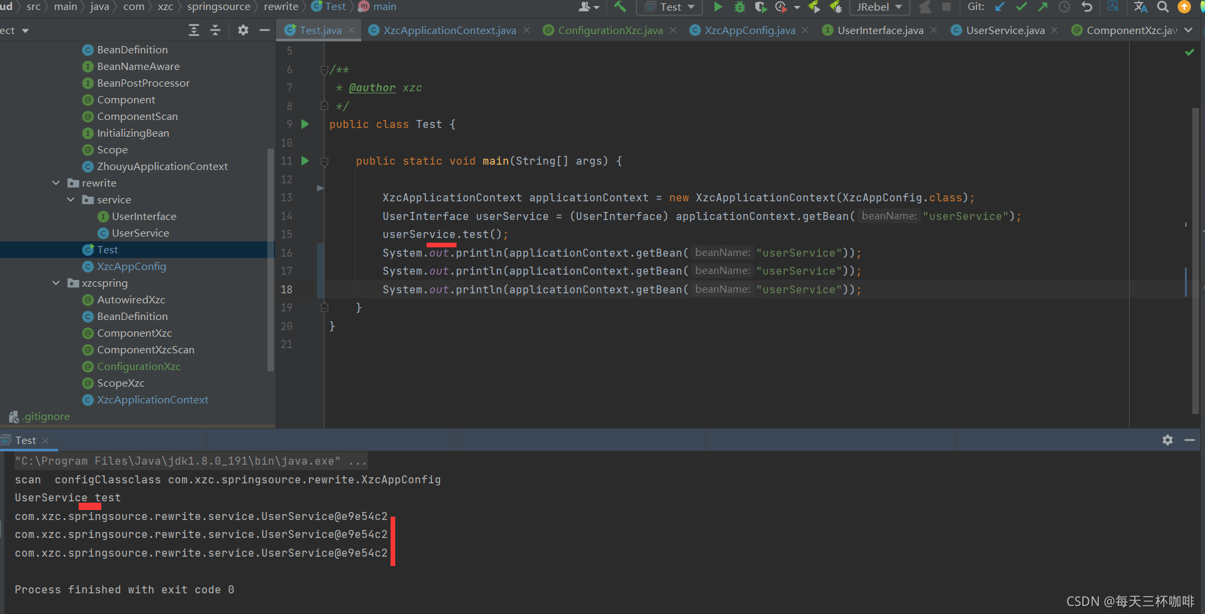Hide the Project panel with minus icon
The height and width of the screenshot is (614, 1205).
tap(265, 30)
